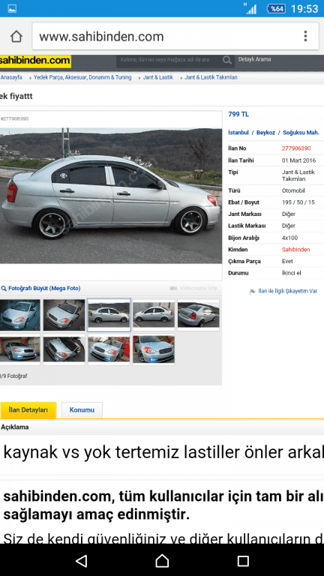Tap the Android home navigation button
Viewport: 324px width, 576px height.
click(x=162, y=560)
